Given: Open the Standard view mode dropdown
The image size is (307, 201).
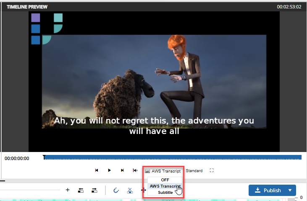Looking at the screenshot, I should click(x=194, y=171).
